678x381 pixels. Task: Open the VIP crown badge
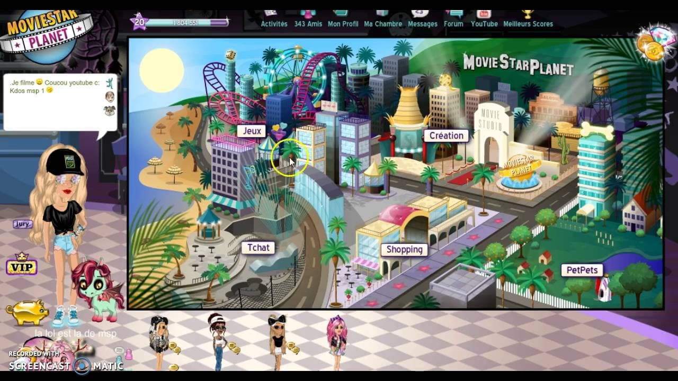pos(21,264)
